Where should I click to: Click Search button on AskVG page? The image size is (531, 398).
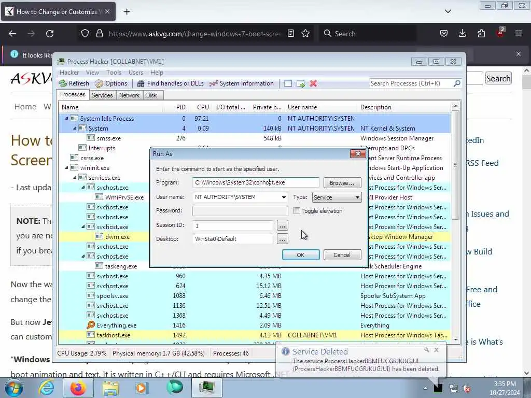pos(498,79)
